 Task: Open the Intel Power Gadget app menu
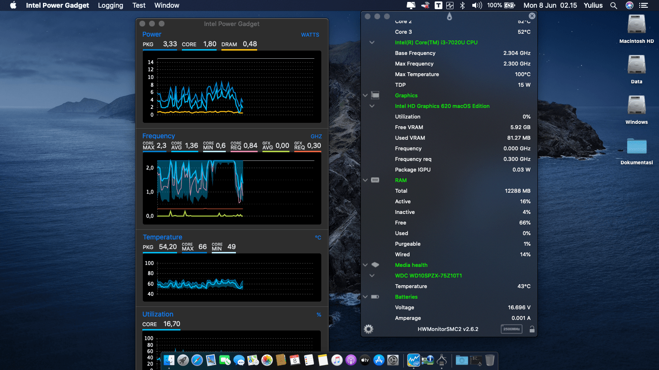pyautogui.click(x=57, y=5)
